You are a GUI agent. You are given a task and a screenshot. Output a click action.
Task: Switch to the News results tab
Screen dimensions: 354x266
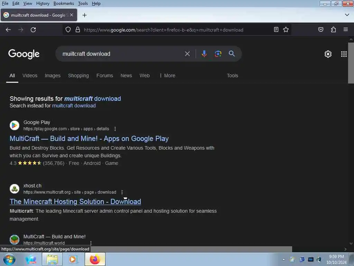126,76
